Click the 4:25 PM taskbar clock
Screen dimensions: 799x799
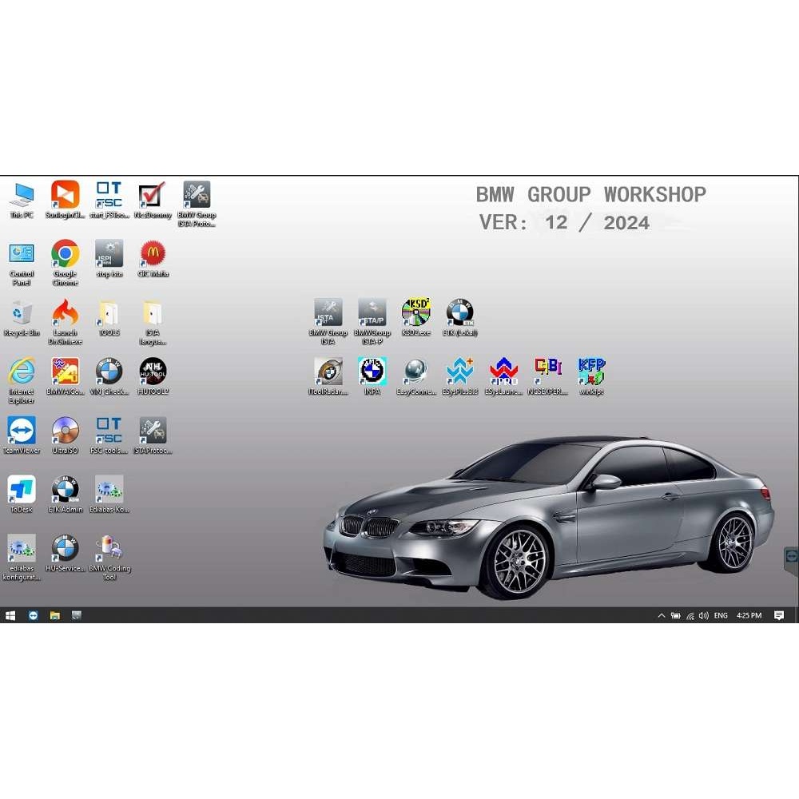(749, 615)
